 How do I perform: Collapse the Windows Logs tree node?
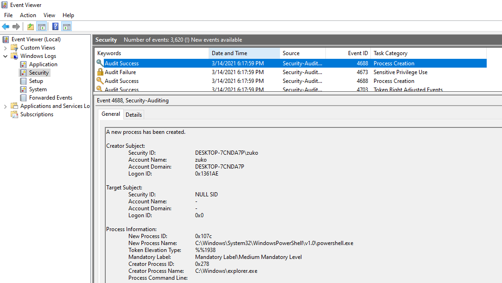[4, 56]
